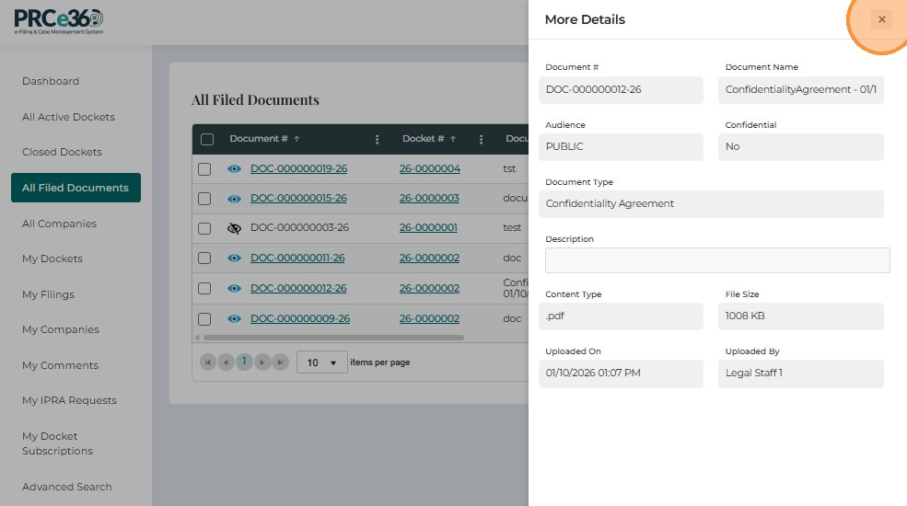Viewport: 907px width, 506px height.
Task: Open document link DOC-000000015-26
Action: [x=298, y=198]
